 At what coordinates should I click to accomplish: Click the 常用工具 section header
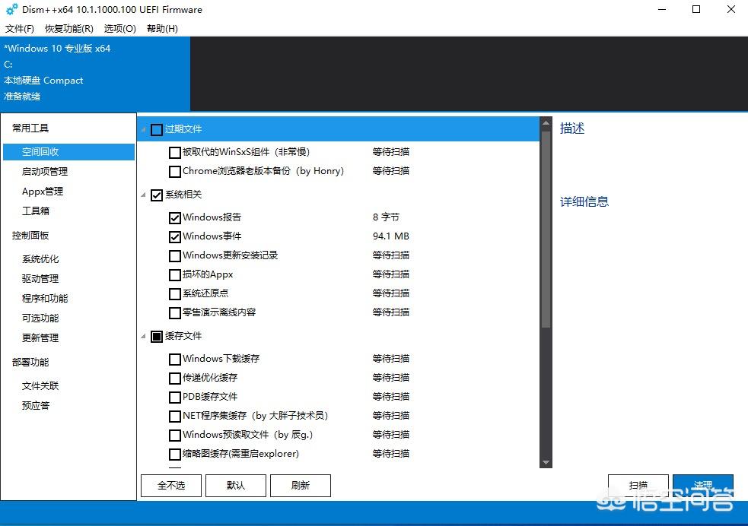pyautogui.click(x=30, y=128)
